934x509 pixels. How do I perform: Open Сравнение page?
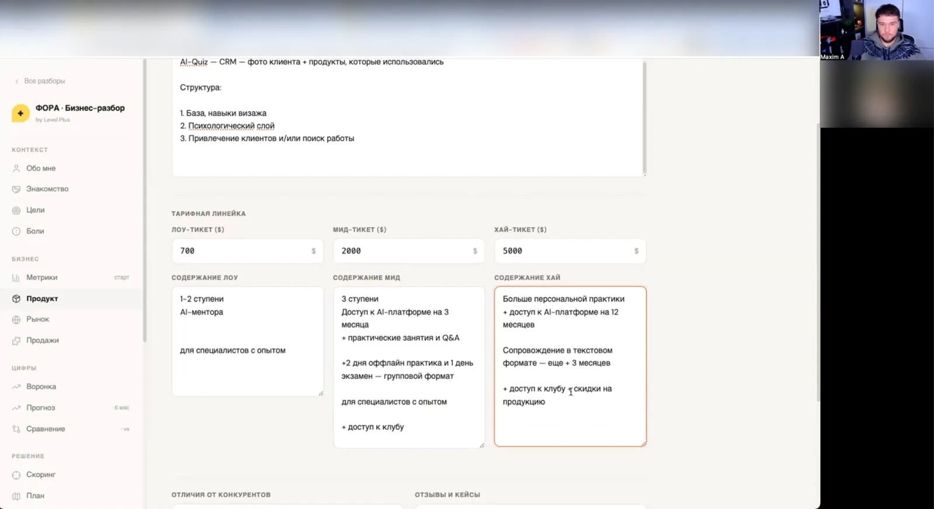46,428
